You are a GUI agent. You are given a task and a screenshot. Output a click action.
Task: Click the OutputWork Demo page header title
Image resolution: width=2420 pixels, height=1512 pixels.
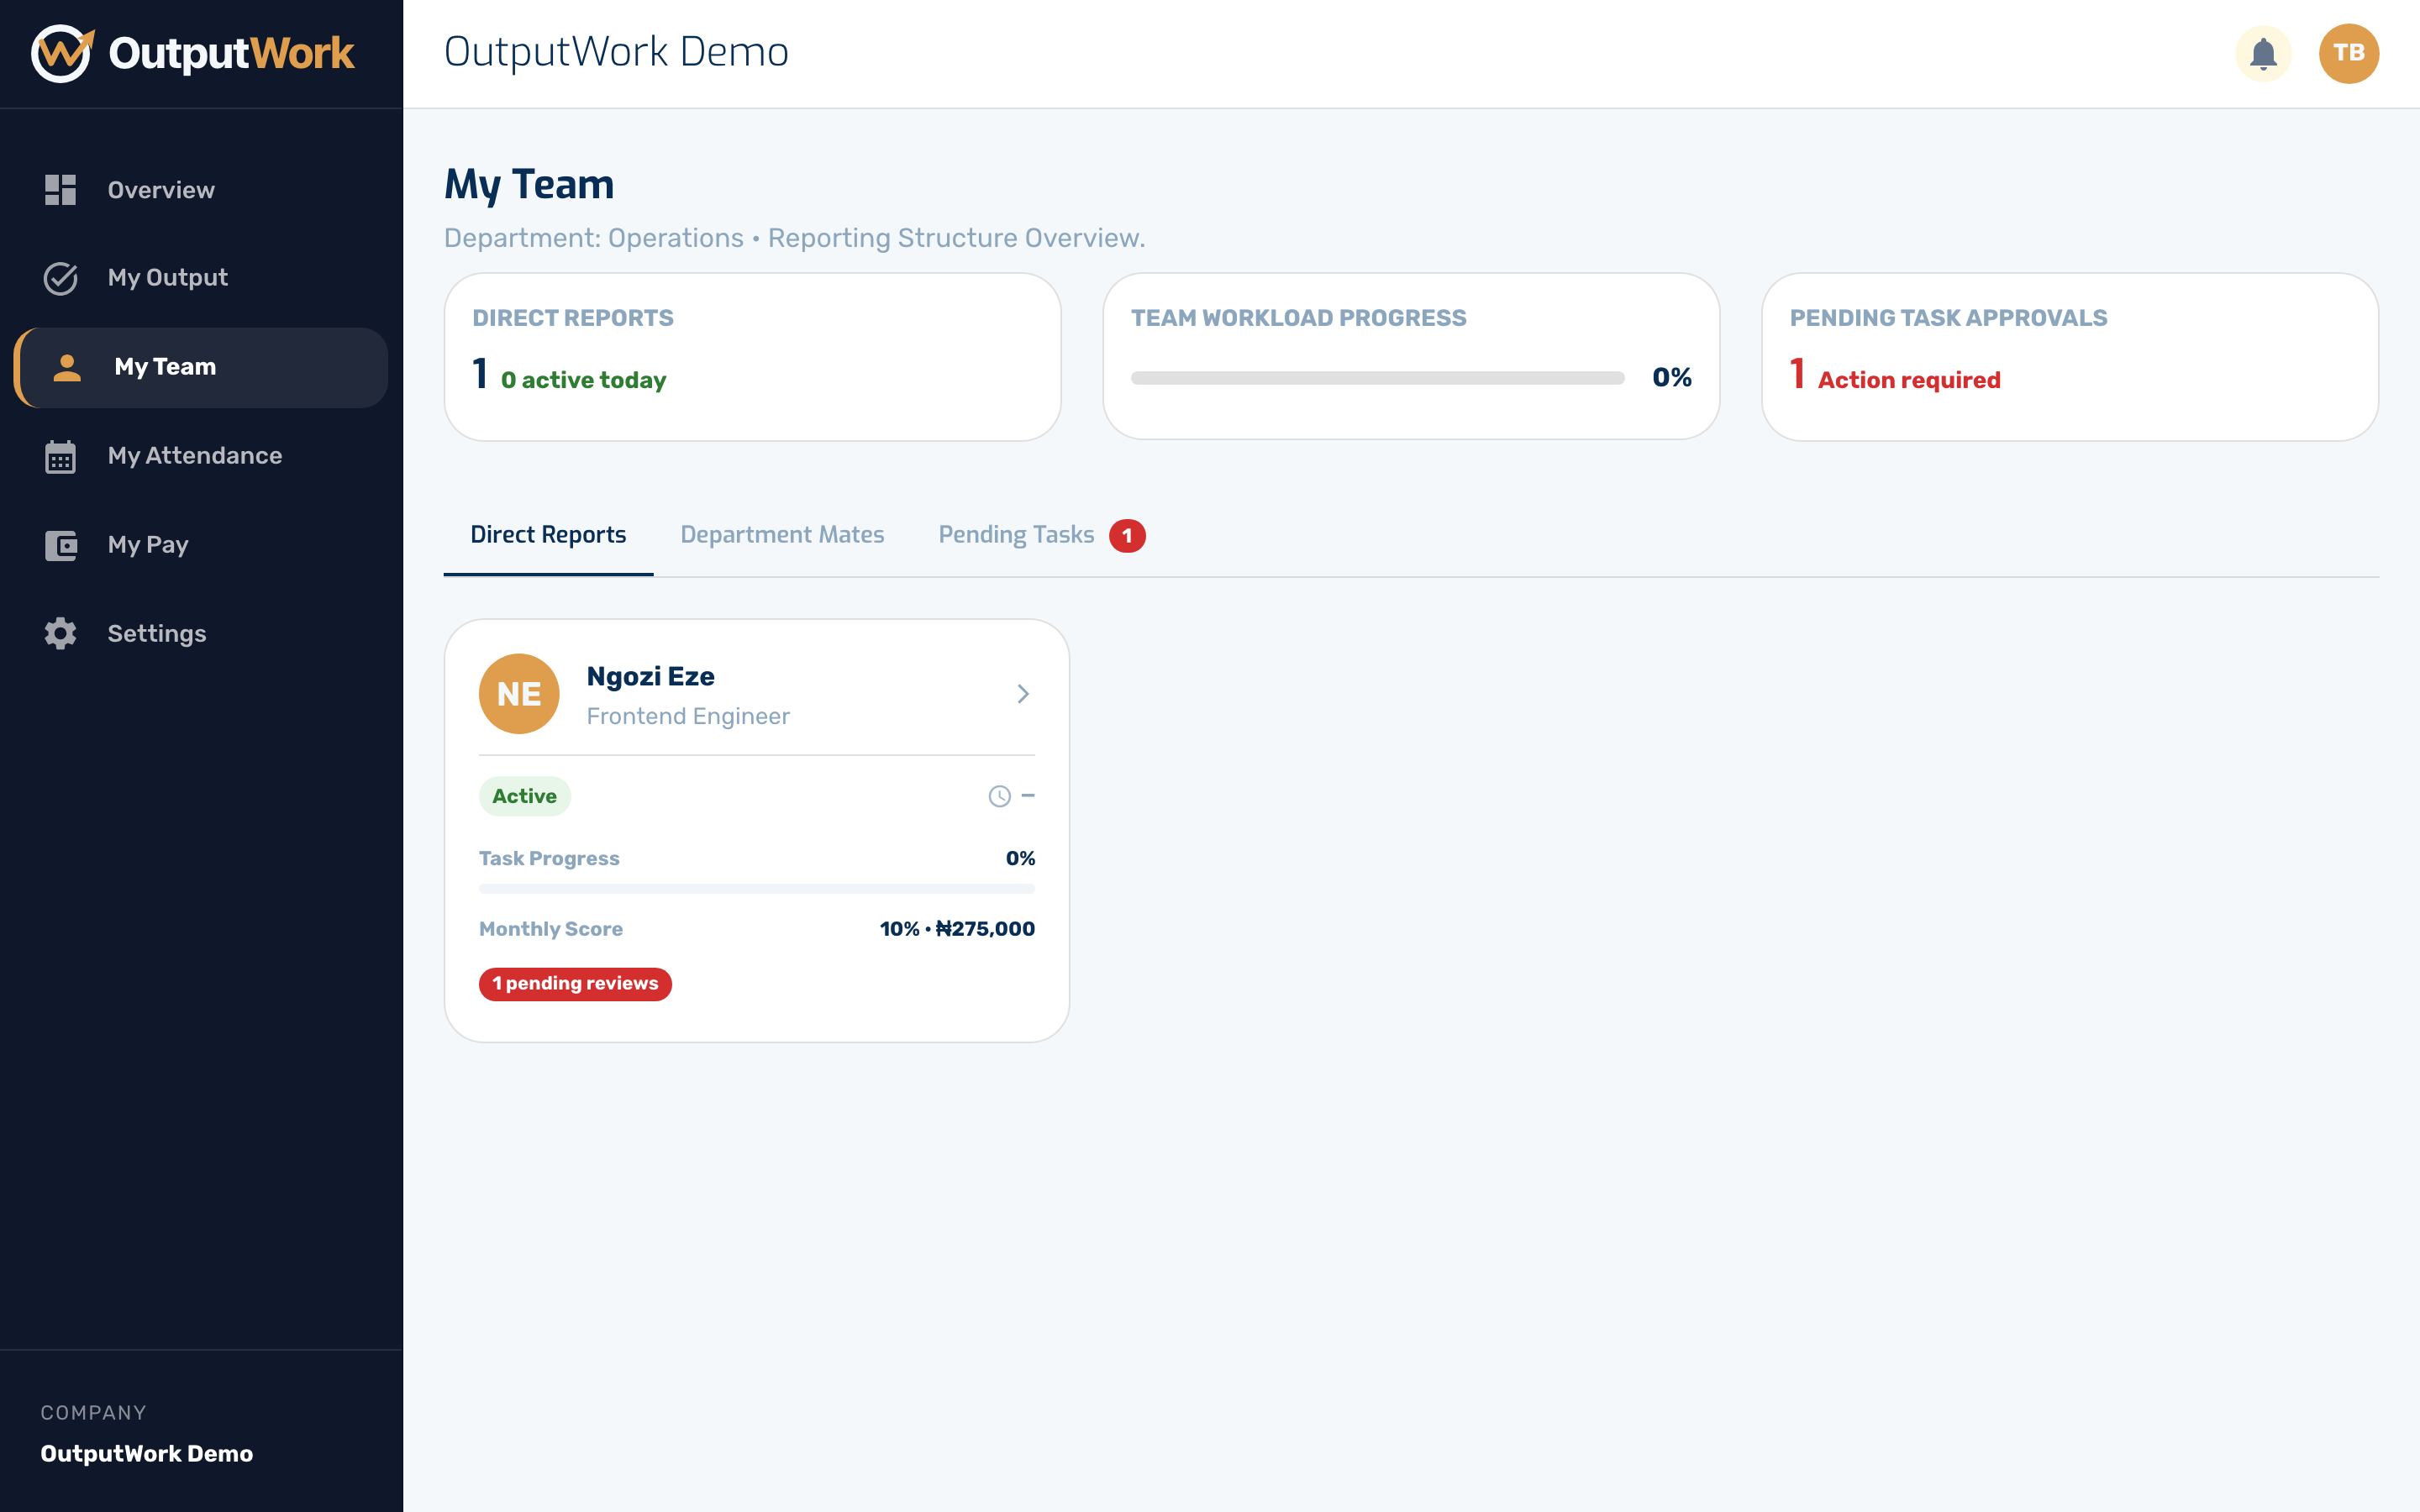coord(616,51)
